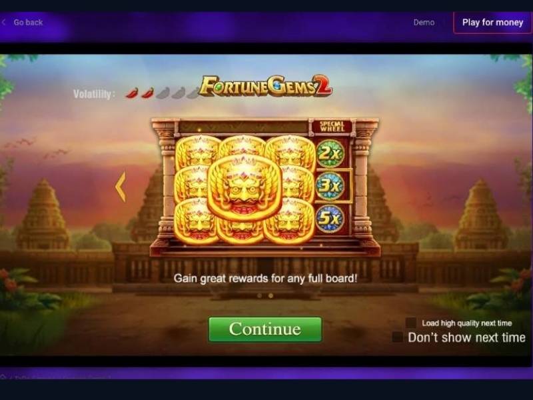Screen dimensions: 533x400
Task: Click the 3x multiplier gem icon
Action: pos(330,186)
